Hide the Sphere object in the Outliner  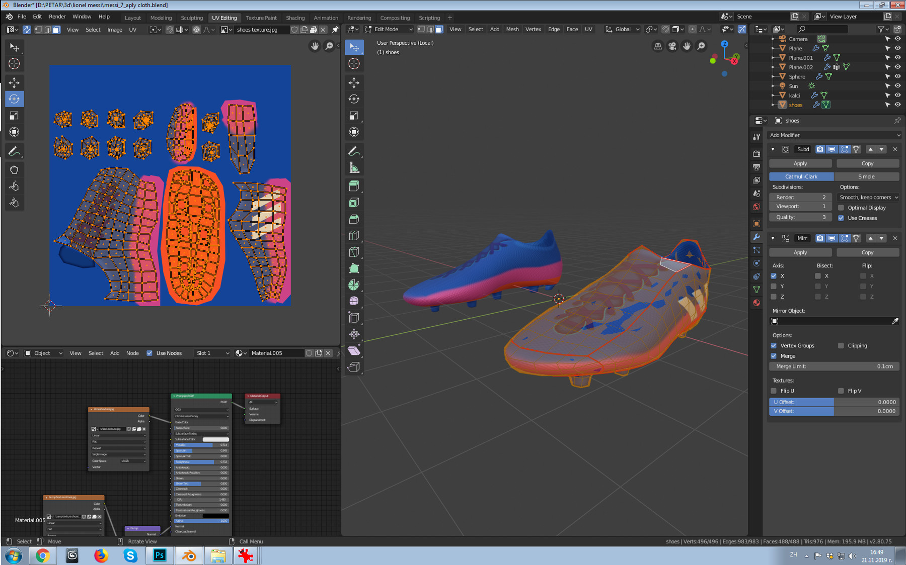pos(897,76)
